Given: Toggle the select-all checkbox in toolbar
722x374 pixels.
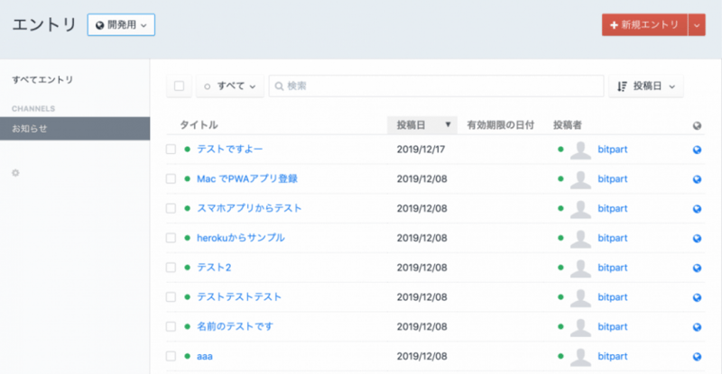Looking at the screenshot, I should [x=179, y=86].
